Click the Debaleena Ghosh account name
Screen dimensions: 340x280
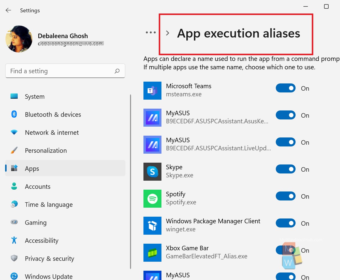63,36
